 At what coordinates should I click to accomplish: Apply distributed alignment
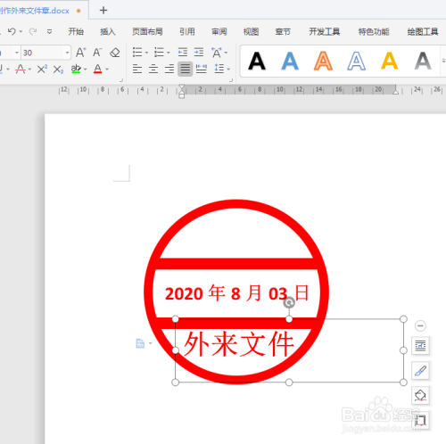click(202, 69)
